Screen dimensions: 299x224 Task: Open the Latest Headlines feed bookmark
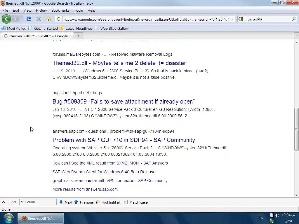[x=76, y=28]
